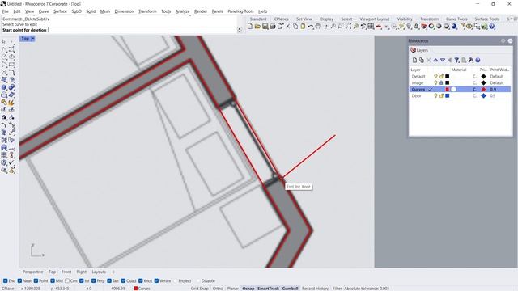The height and width of the screenshot is (291, 518).
Task: Toggle the Near osnap checkbox
Action: coord(19,280)
